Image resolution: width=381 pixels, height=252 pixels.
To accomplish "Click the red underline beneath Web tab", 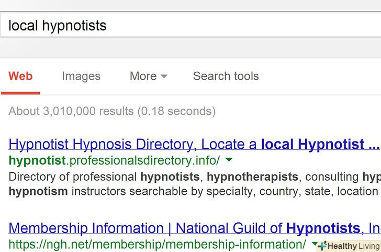I will 20,93.
